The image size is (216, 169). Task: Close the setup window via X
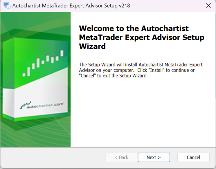coord(208,5)
